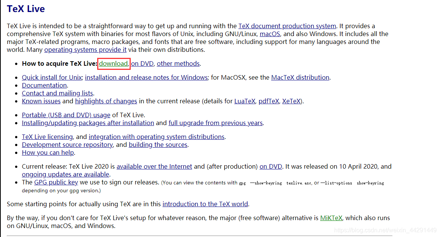Click the download link for TeX Live
This screenshot has height=237, width=440.
coord(113,63)
